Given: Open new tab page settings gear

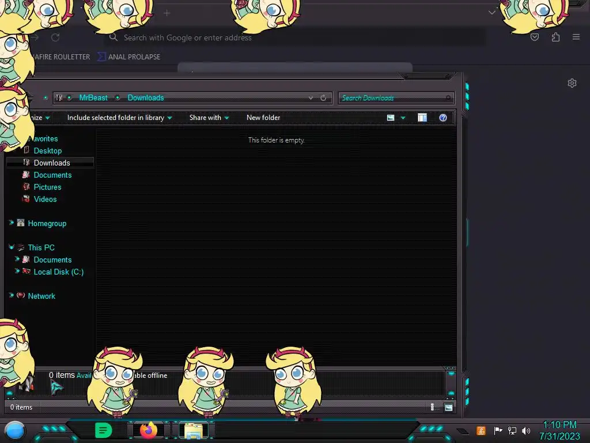Looking at the screenshot, I should (x=572, y=83).
